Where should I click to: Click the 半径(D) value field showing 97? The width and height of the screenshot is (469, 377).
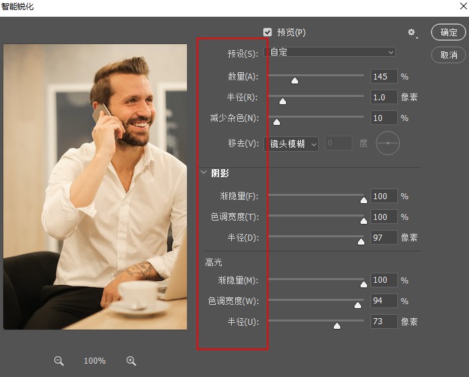(384, 237)
